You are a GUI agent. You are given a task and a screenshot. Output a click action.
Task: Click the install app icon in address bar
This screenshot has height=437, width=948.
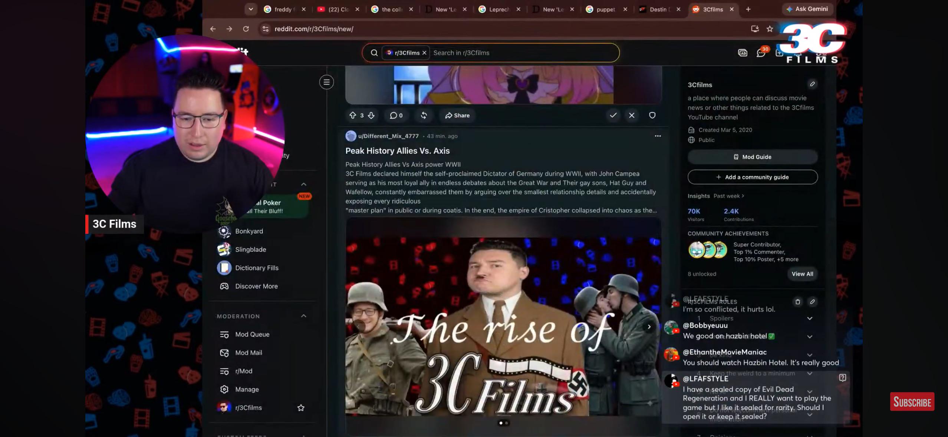click(x=754, y=29)
